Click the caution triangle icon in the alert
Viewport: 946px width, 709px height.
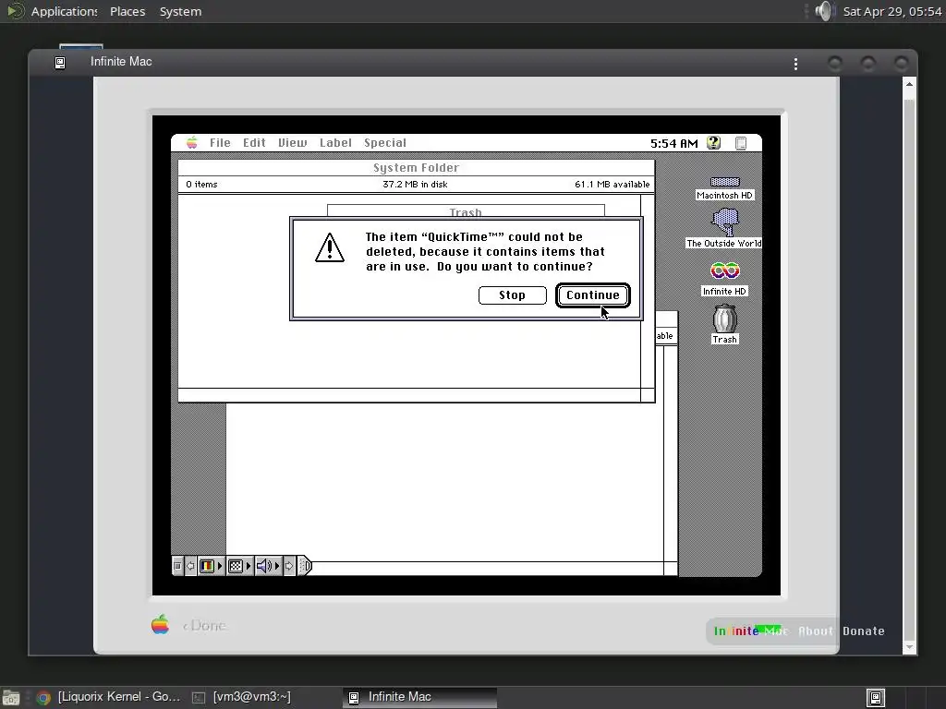click(x=330, y=247)
